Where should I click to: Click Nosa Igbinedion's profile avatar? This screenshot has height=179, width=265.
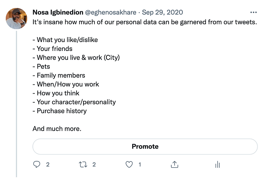coord(16,18)
